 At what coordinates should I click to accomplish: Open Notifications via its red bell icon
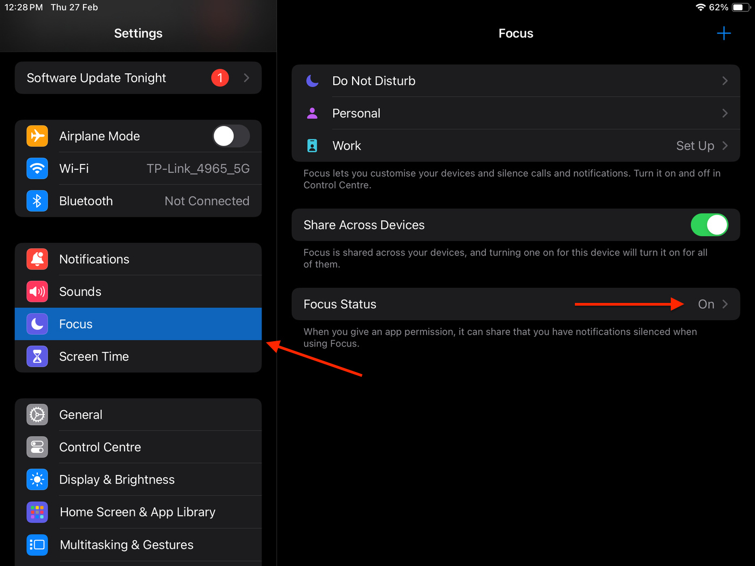coord(37,259)
